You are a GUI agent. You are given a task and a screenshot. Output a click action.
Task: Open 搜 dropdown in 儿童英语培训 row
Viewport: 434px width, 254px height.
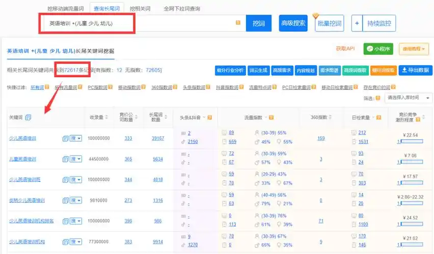point(76,159)
